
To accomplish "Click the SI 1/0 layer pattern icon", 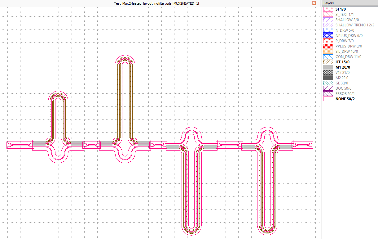I will point(328,9).
